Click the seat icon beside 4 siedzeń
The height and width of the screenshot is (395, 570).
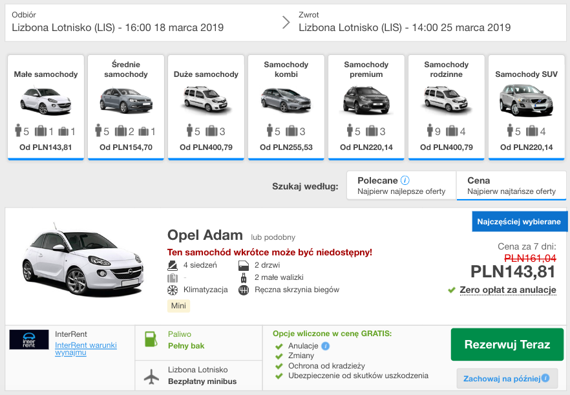point(173,266)
